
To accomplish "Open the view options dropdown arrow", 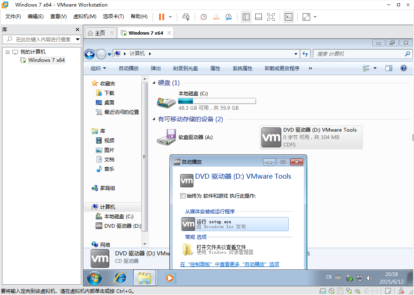I will click(x=375, y=68).
